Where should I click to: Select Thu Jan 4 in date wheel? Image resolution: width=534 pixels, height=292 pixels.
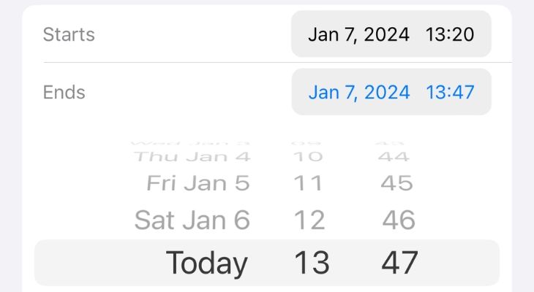point(193,156)
